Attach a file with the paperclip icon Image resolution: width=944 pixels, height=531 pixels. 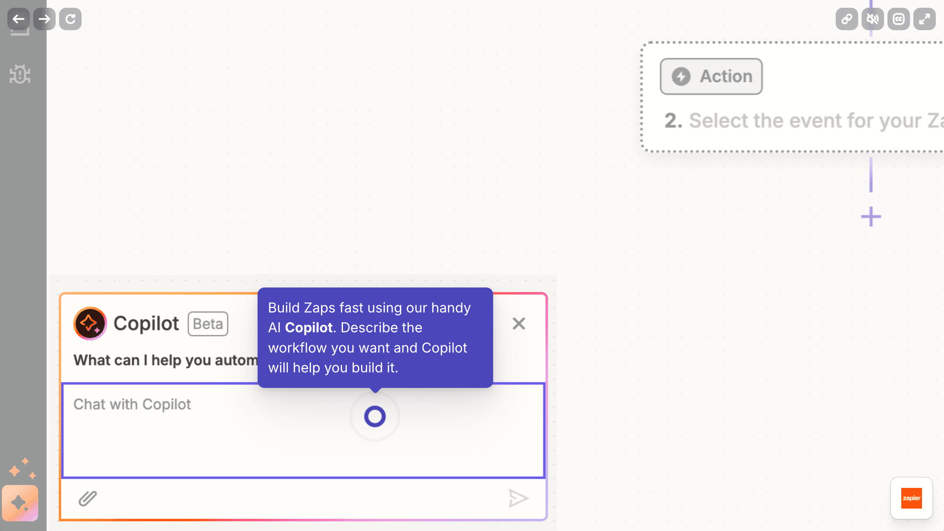[x=88, y=498]
